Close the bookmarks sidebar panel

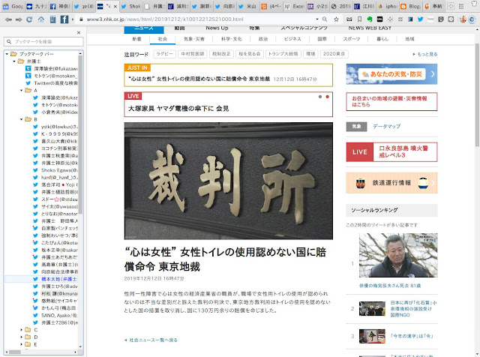click(79, 32)
